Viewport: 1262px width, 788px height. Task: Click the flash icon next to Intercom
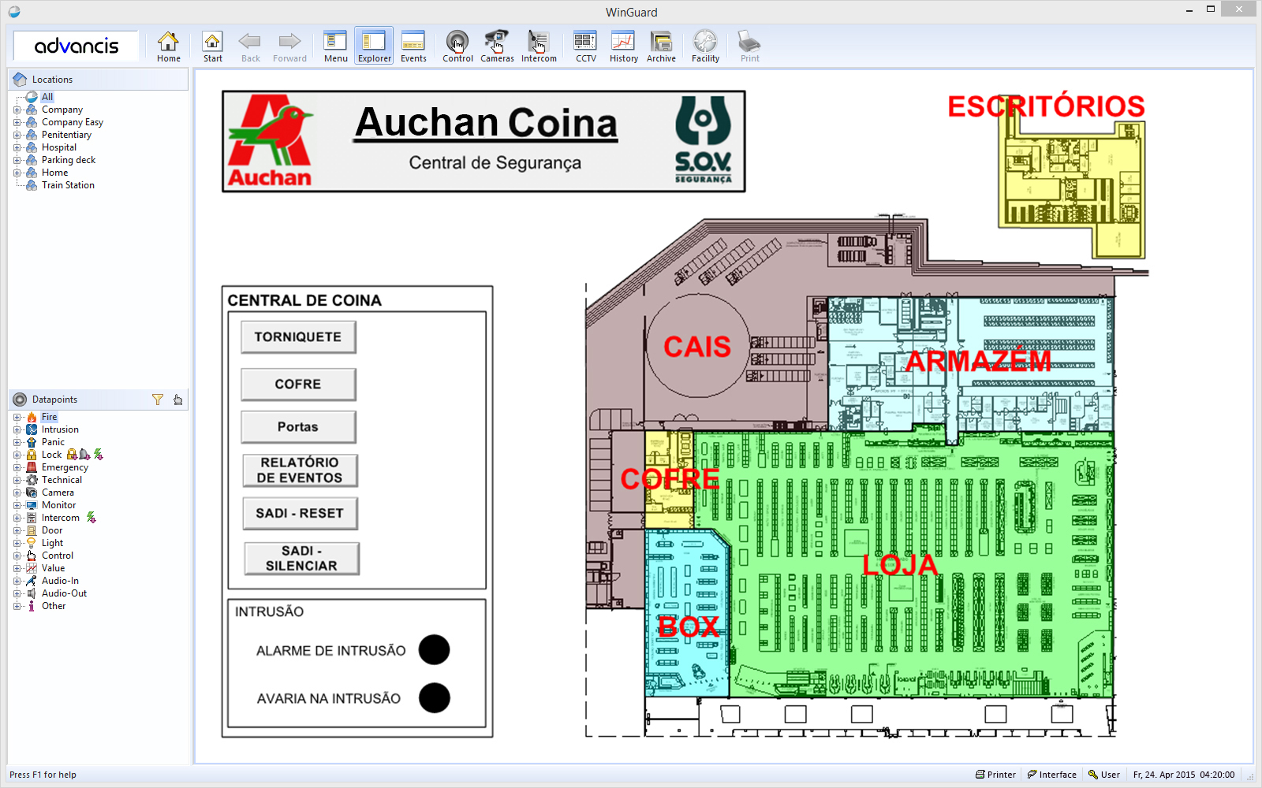(91, 518)
